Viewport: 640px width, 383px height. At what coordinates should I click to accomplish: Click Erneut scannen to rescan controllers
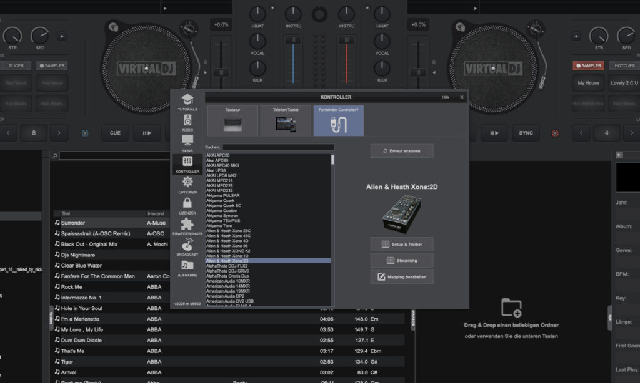click(x=401, y=150)
